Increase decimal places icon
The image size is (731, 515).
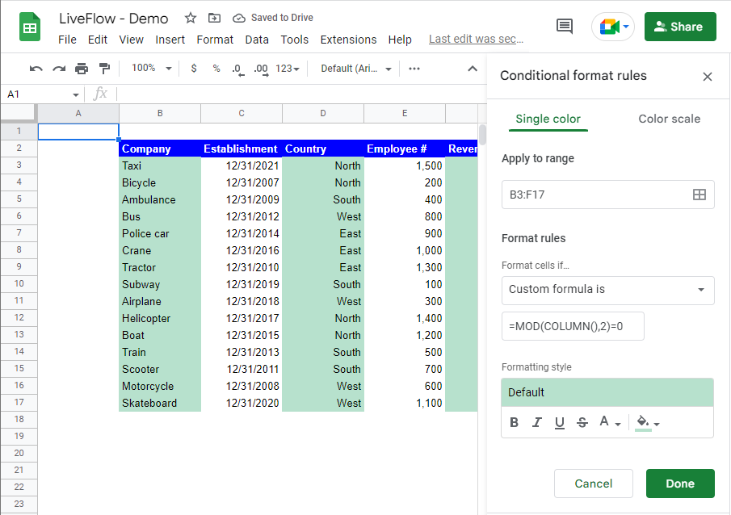click(260, 69)
